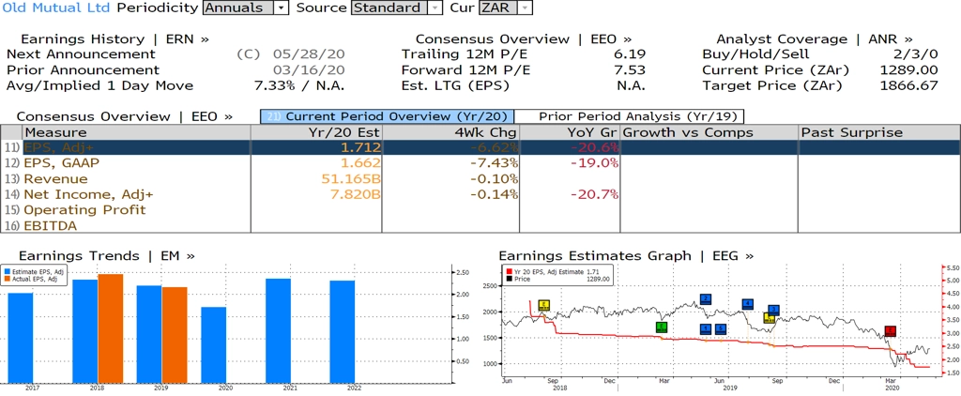Select row 13 Revenue
The width and height of the screenshot is (961, 396).
coord(480,179)
